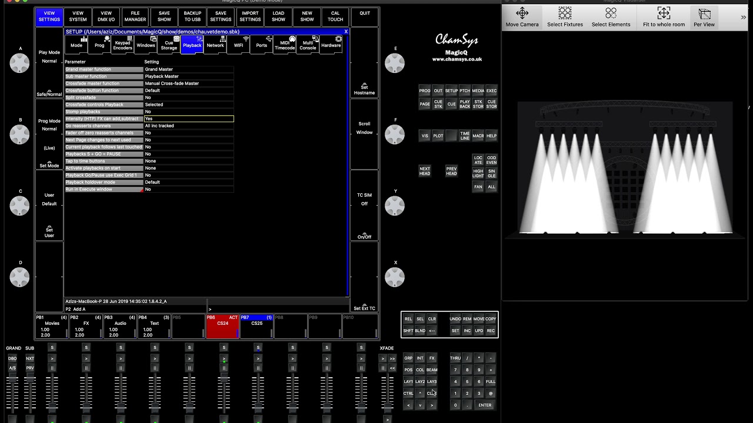Click Fit to whole room icon
This screenshot has width=753, height=423.
[x=664, y=17]
